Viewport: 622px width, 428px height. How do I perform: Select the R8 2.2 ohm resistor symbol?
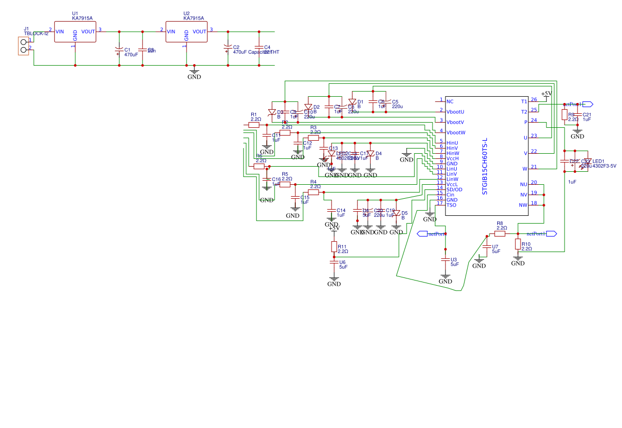tap(500, 233)
